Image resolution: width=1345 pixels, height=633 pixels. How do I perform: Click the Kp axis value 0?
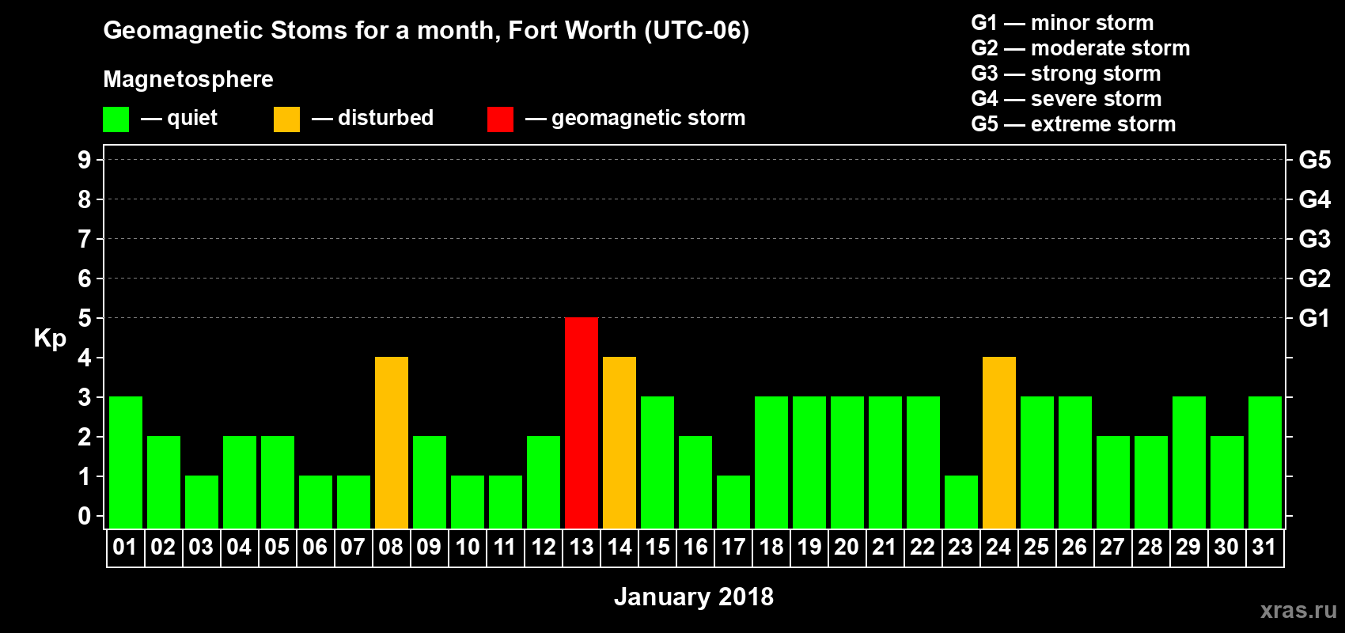[85, 516]
